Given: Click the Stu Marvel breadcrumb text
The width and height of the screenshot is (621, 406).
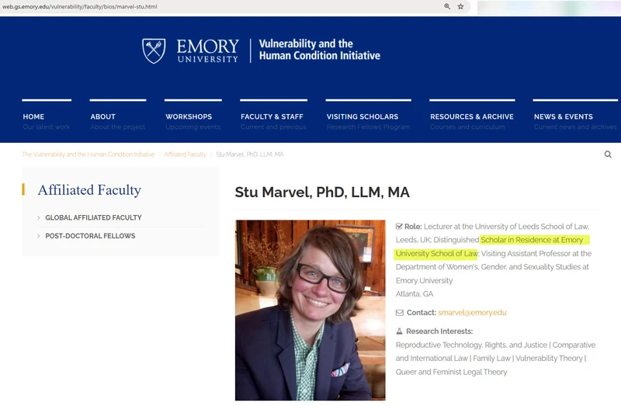Looking at the screenshot, I should click(x=250, y=154).
